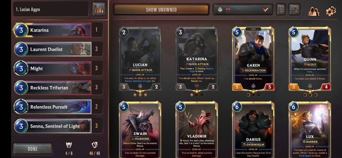
Task: Click the deck card count icon
Action: coord(94,145)
